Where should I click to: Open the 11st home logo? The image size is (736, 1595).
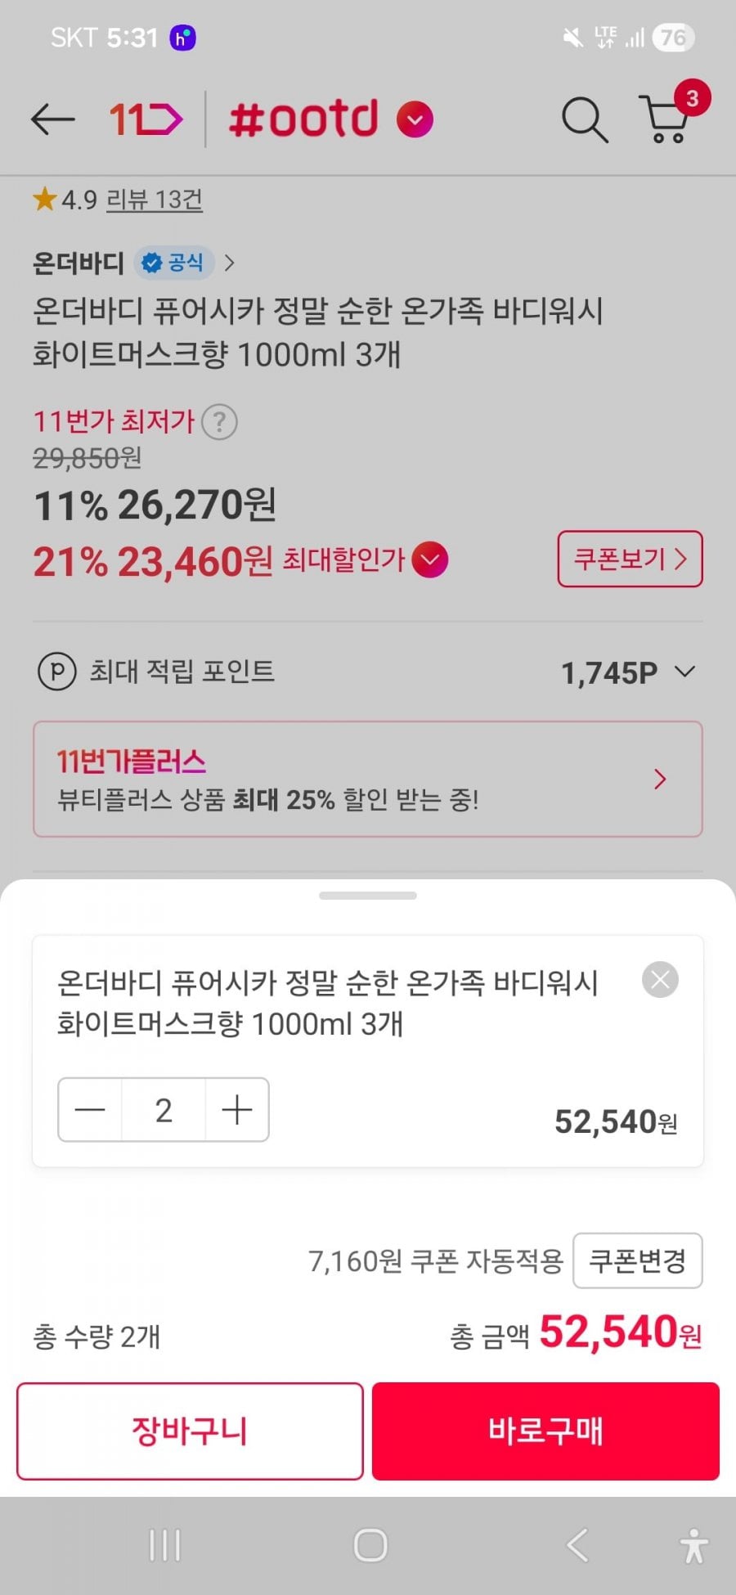click(x=146, y=119)
